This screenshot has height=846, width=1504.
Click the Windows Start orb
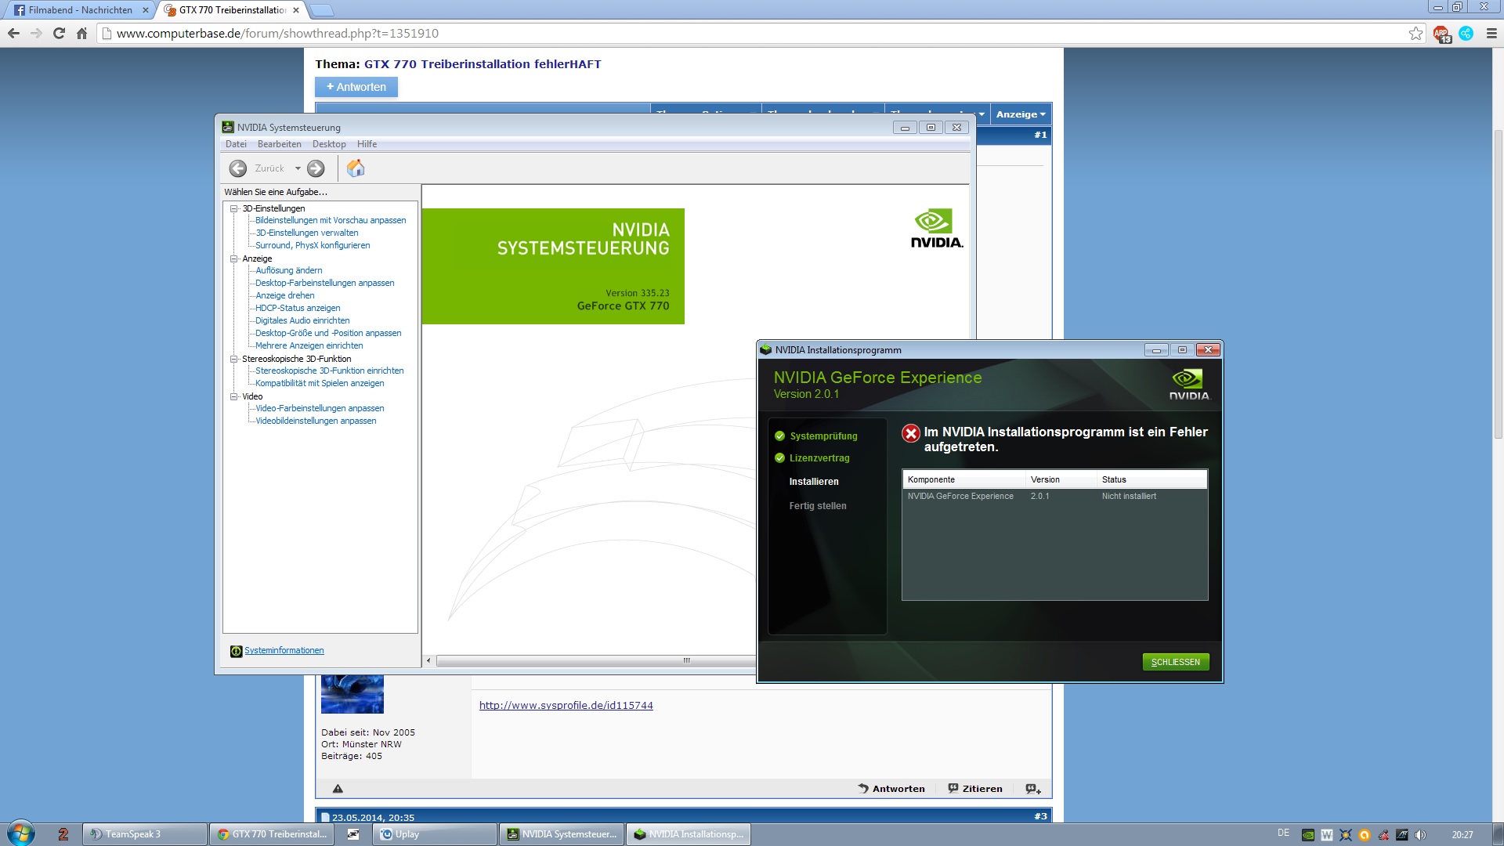(x=21, y=833)
